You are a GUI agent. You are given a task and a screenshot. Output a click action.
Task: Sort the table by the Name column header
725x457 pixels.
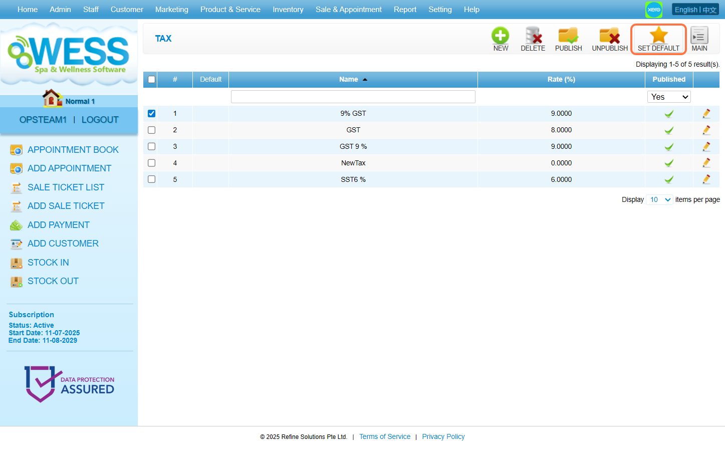(x=349, y=80)
